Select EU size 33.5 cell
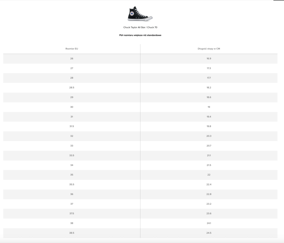The image size is (284, 243). pyautogui.click(x=72, y=156)
